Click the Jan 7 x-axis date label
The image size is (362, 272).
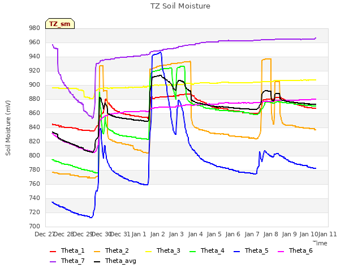[252, 234]
